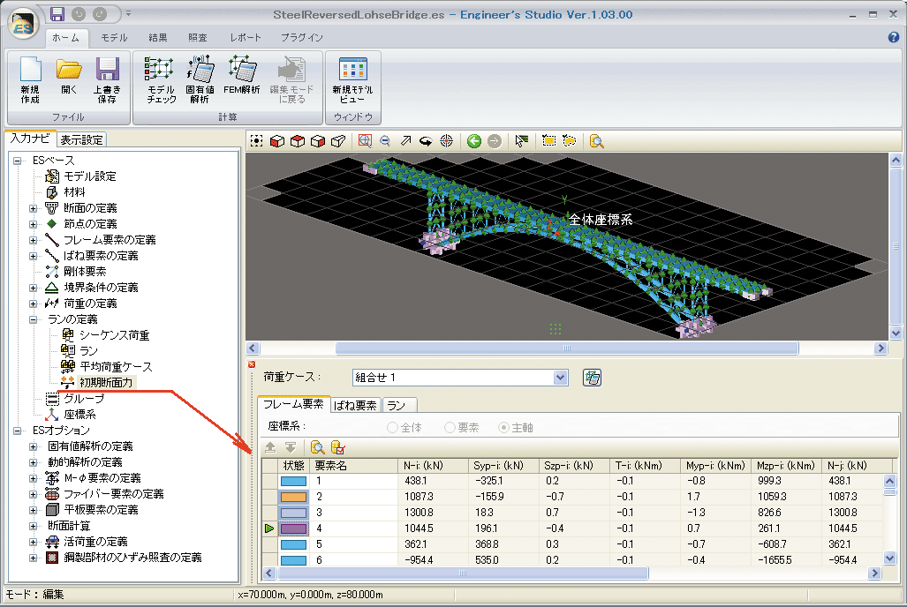The image size is (907, 607).
Task: Select the 要素 coordinate radio button
Action: pyautogui.click(x=450, y=427)
